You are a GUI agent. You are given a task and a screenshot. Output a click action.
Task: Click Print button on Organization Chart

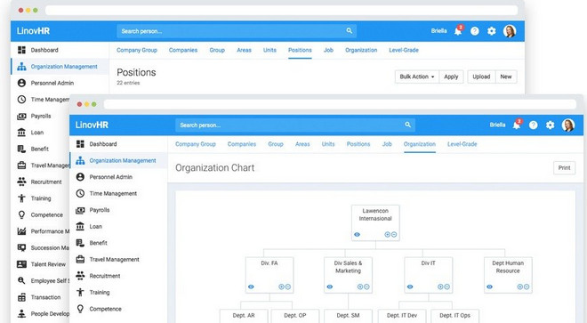(564, 168)
